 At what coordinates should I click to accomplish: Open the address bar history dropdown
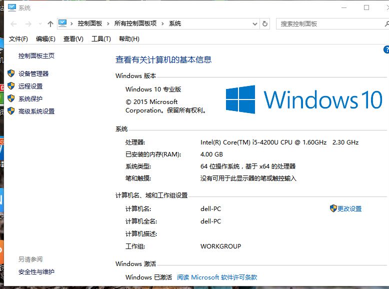tap(255, 24)
